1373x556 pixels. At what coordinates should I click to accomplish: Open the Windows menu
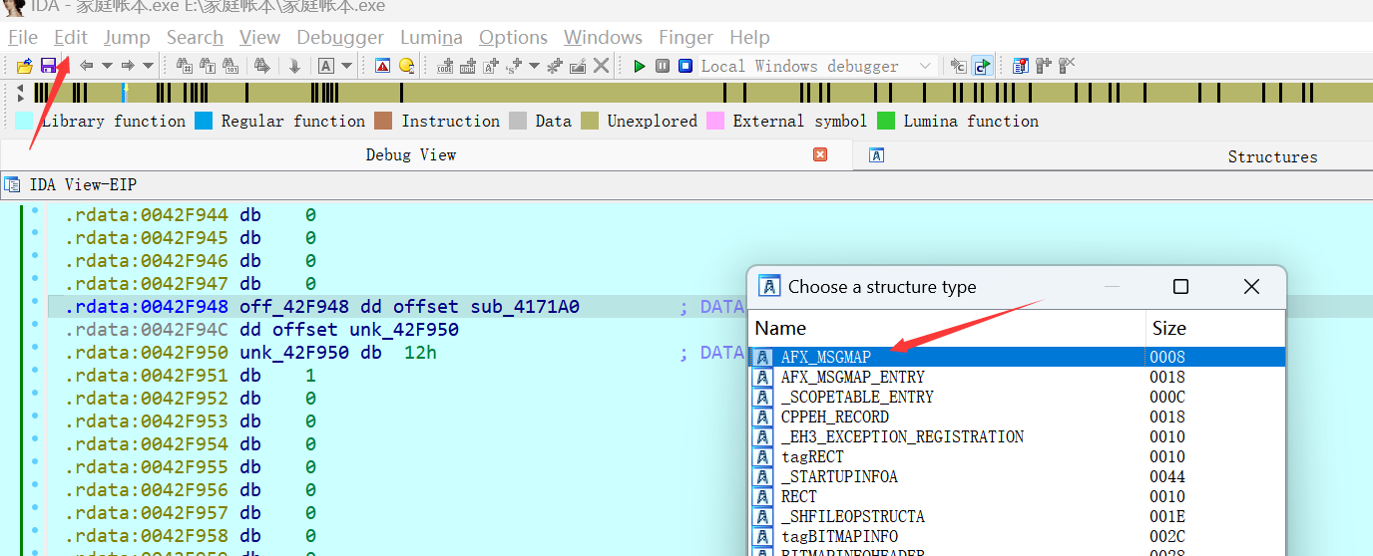point(603,37)
